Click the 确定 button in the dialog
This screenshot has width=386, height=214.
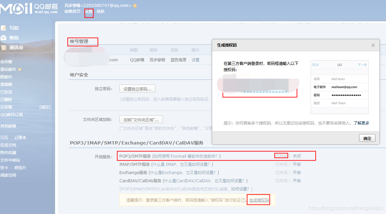tap(367, 138)
